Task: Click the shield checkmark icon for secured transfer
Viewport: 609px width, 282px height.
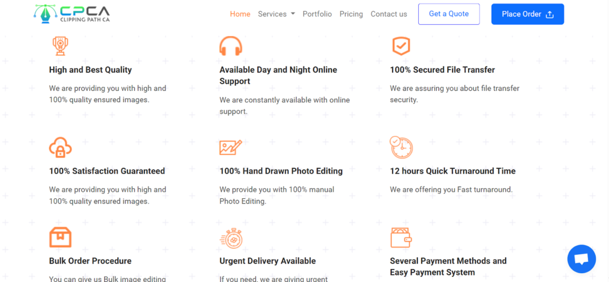Action: pyautogui.click(x=401, y=46)
